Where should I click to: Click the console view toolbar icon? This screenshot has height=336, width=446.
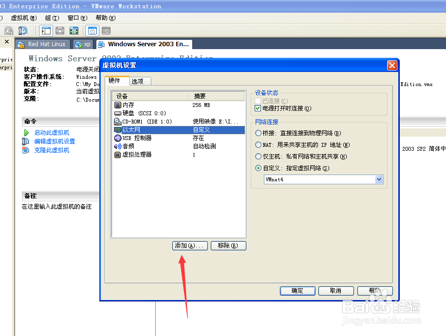pyautogui.click(x=106, y=30)
